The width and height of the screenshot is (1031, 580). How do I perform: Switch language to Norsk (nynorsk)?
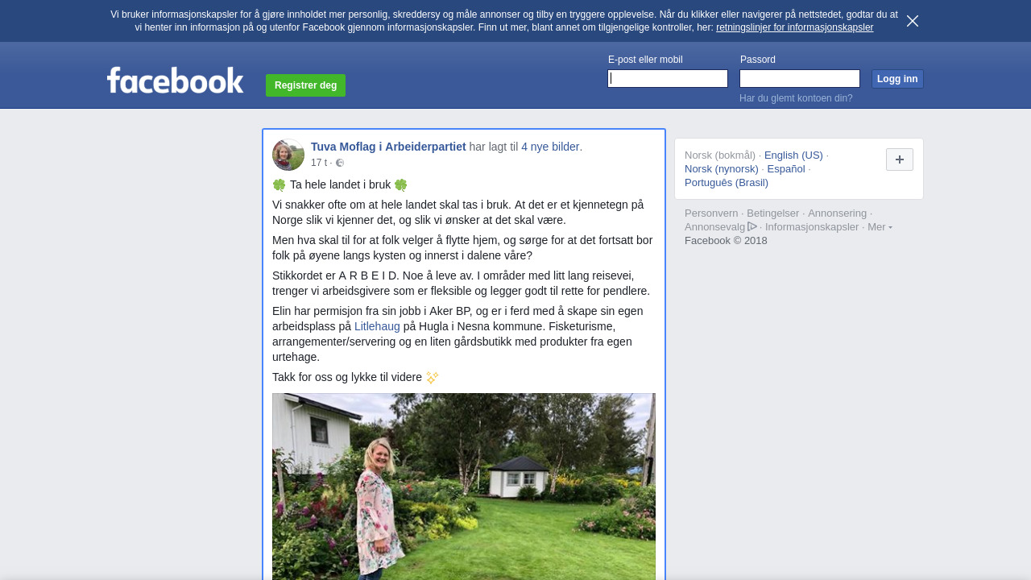pyautogui.click(x=722, y=169)
